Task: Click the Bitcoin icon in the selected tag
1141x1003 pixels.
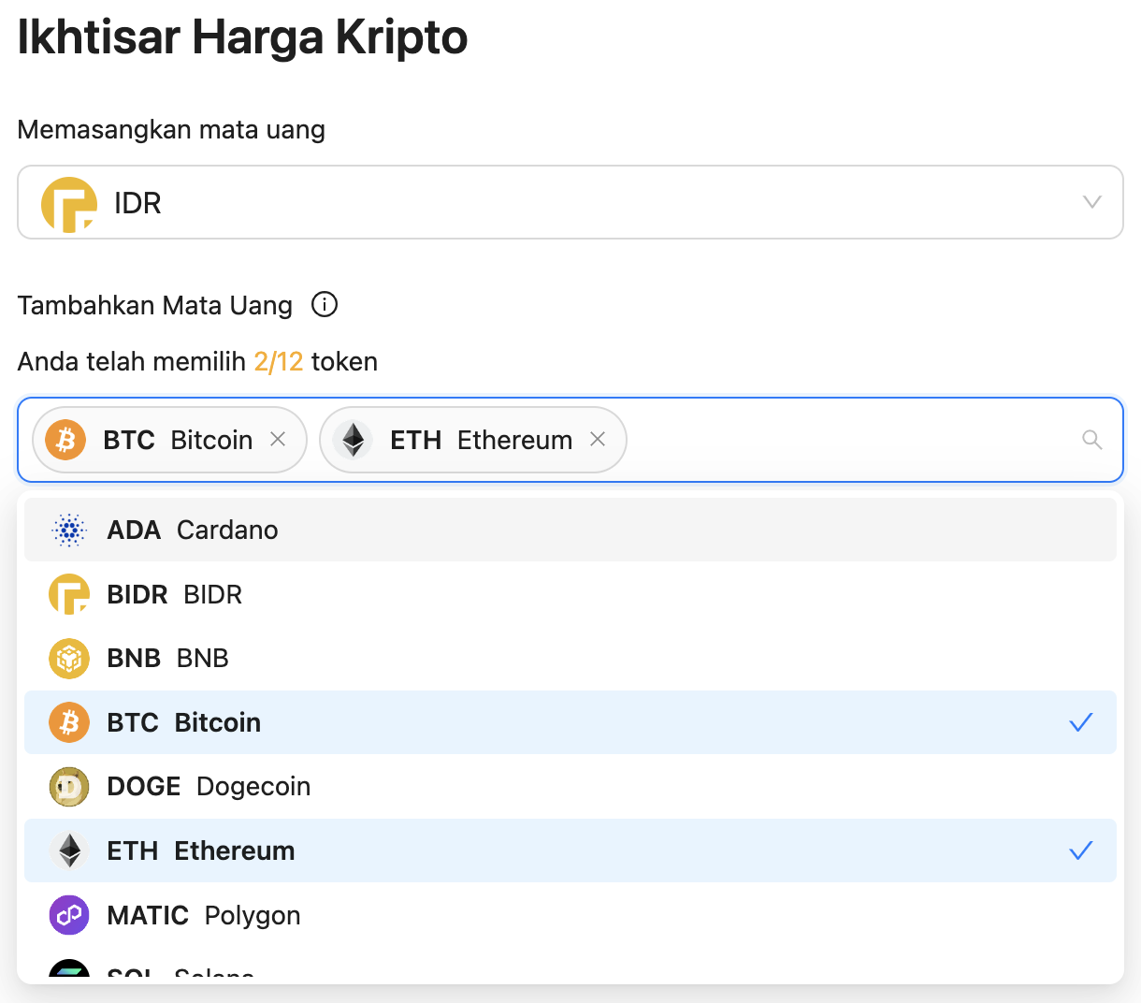Action: pyautogui.click(x=65, y=440)
